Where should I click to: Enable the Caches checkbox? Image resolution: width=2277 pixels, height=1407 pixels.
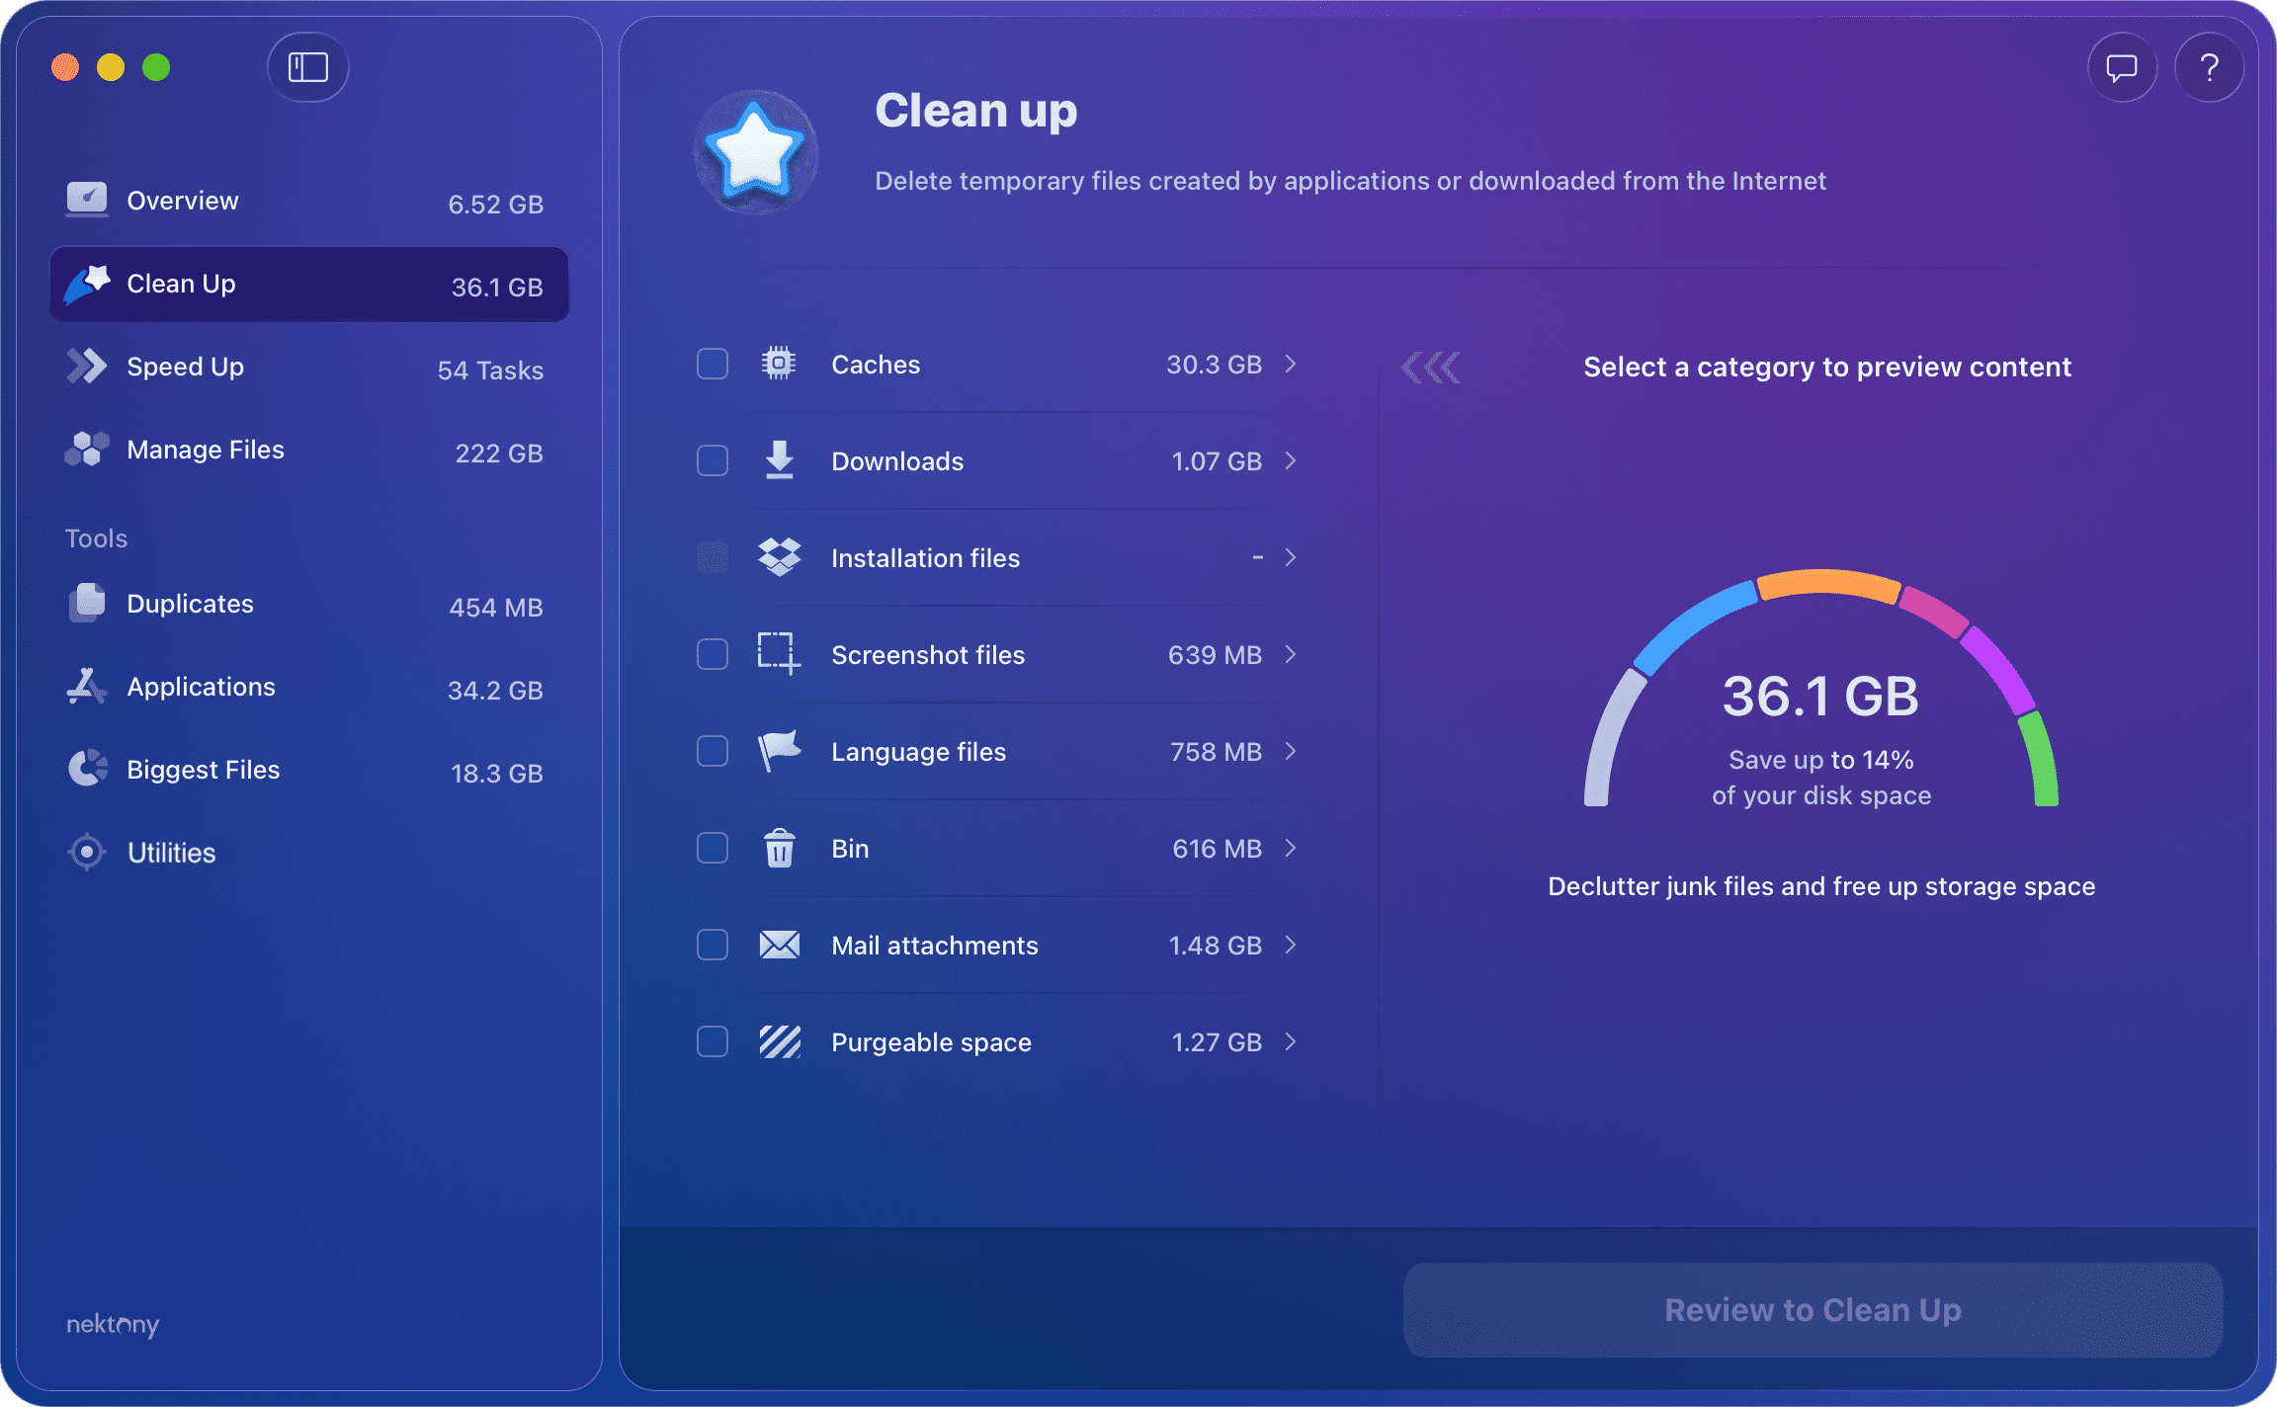712,364
